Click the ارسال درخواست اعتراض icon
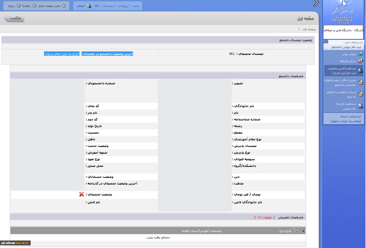The width and height of the screenshot is (366, 248). [361, 94]
